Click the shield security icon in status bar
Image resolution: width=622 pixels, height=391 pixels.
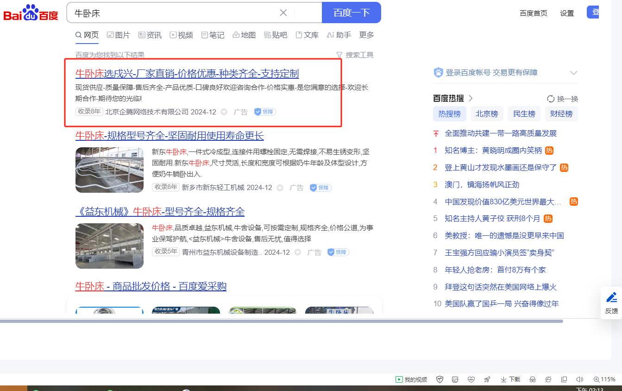[440, 379]
